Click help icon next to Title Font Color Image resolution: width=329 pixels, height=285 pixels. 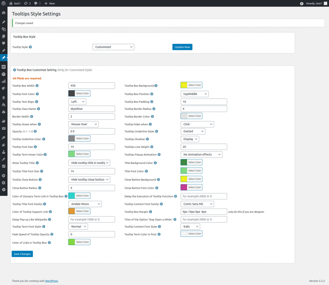[x=147, y=171]
